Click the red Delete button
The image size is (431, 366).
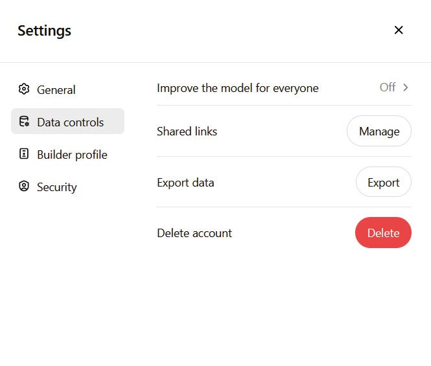pyautogui.click(x=383, y=233)
